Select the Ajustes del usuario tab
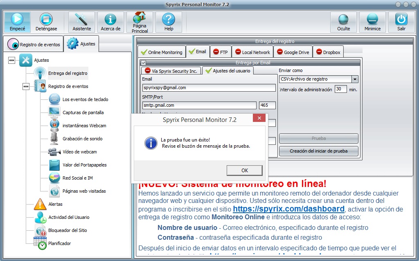 (x=228, y=70)
